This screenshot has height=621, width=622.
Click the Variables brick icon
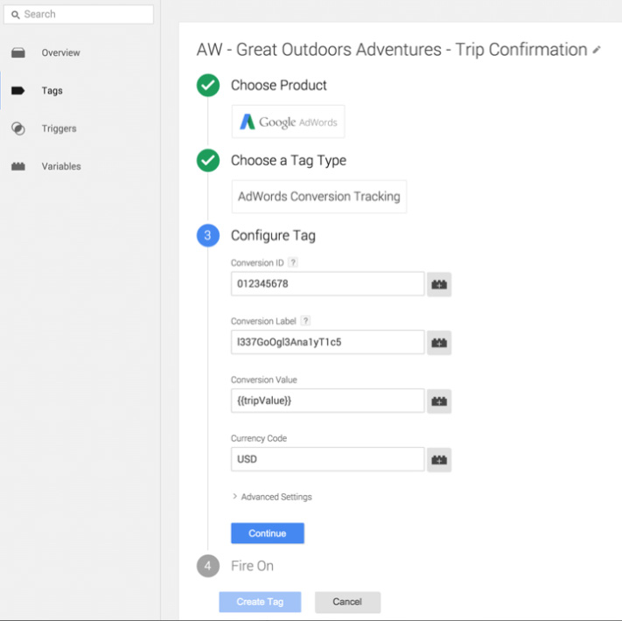click(18, 166)
